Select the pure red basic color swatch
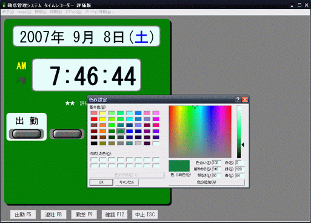 [94, 119]
